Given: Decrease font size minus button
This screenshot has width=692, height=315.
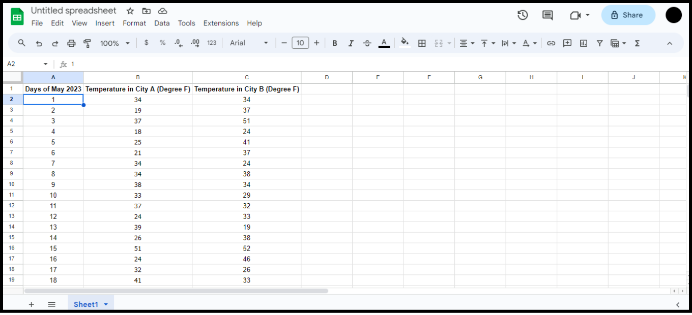Looking at the screenshot, I should (x=284, y=43).
